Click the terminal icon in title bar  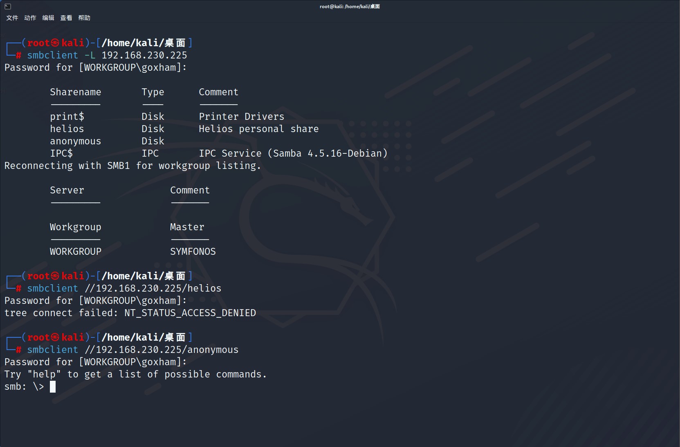7,6
